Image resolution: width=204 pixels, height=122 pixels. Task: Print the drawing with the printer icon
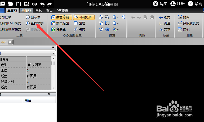point(34,4)
